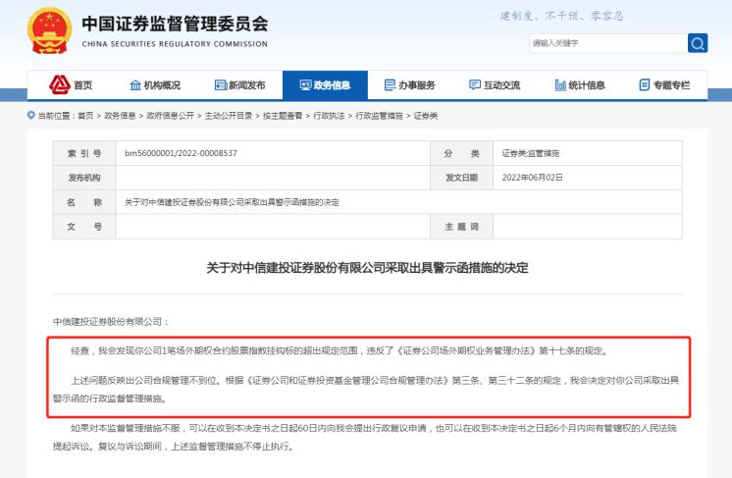Image resolution: width=732 pixels, height=478 pixels.
Task: Click the 政务信息 monitor icon
Action: tap(305, 85)
